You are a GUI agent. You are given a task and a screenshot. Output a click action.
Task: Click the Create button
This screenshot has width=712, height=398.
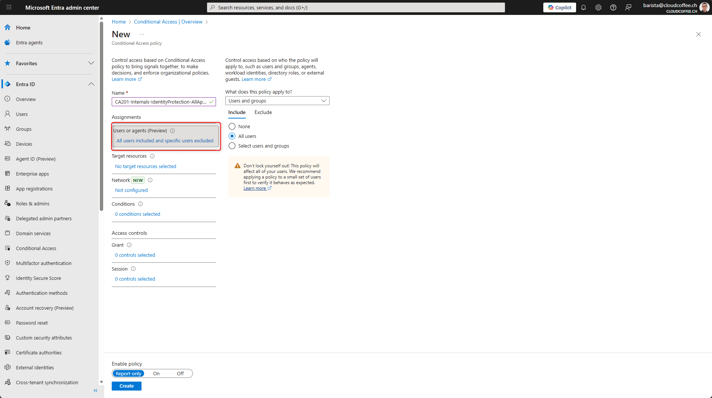[x=127, y=386]
